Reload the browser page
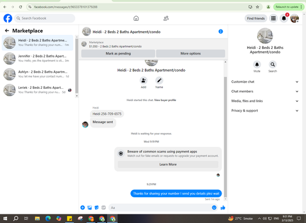 (x=20, y=7)
